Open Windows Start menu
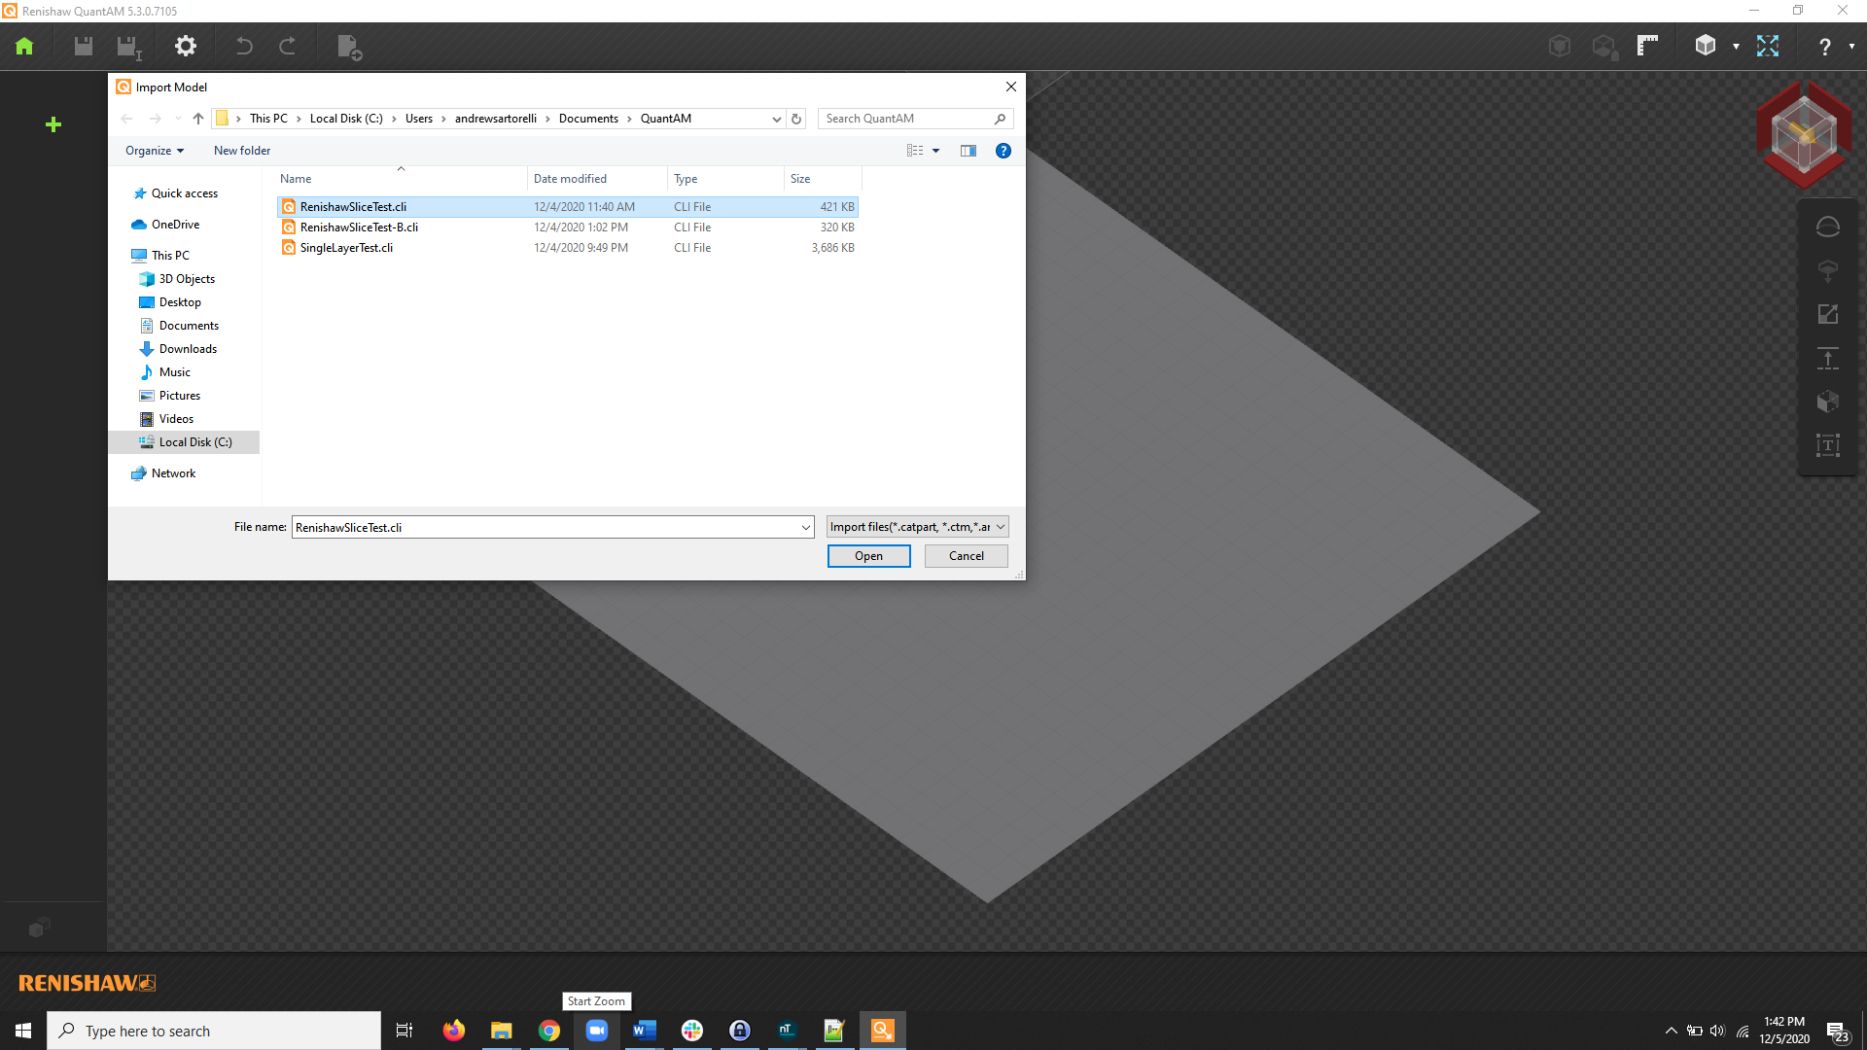The height and width of the screenshot is (1050, 1867). click(x=23, y=1031)
